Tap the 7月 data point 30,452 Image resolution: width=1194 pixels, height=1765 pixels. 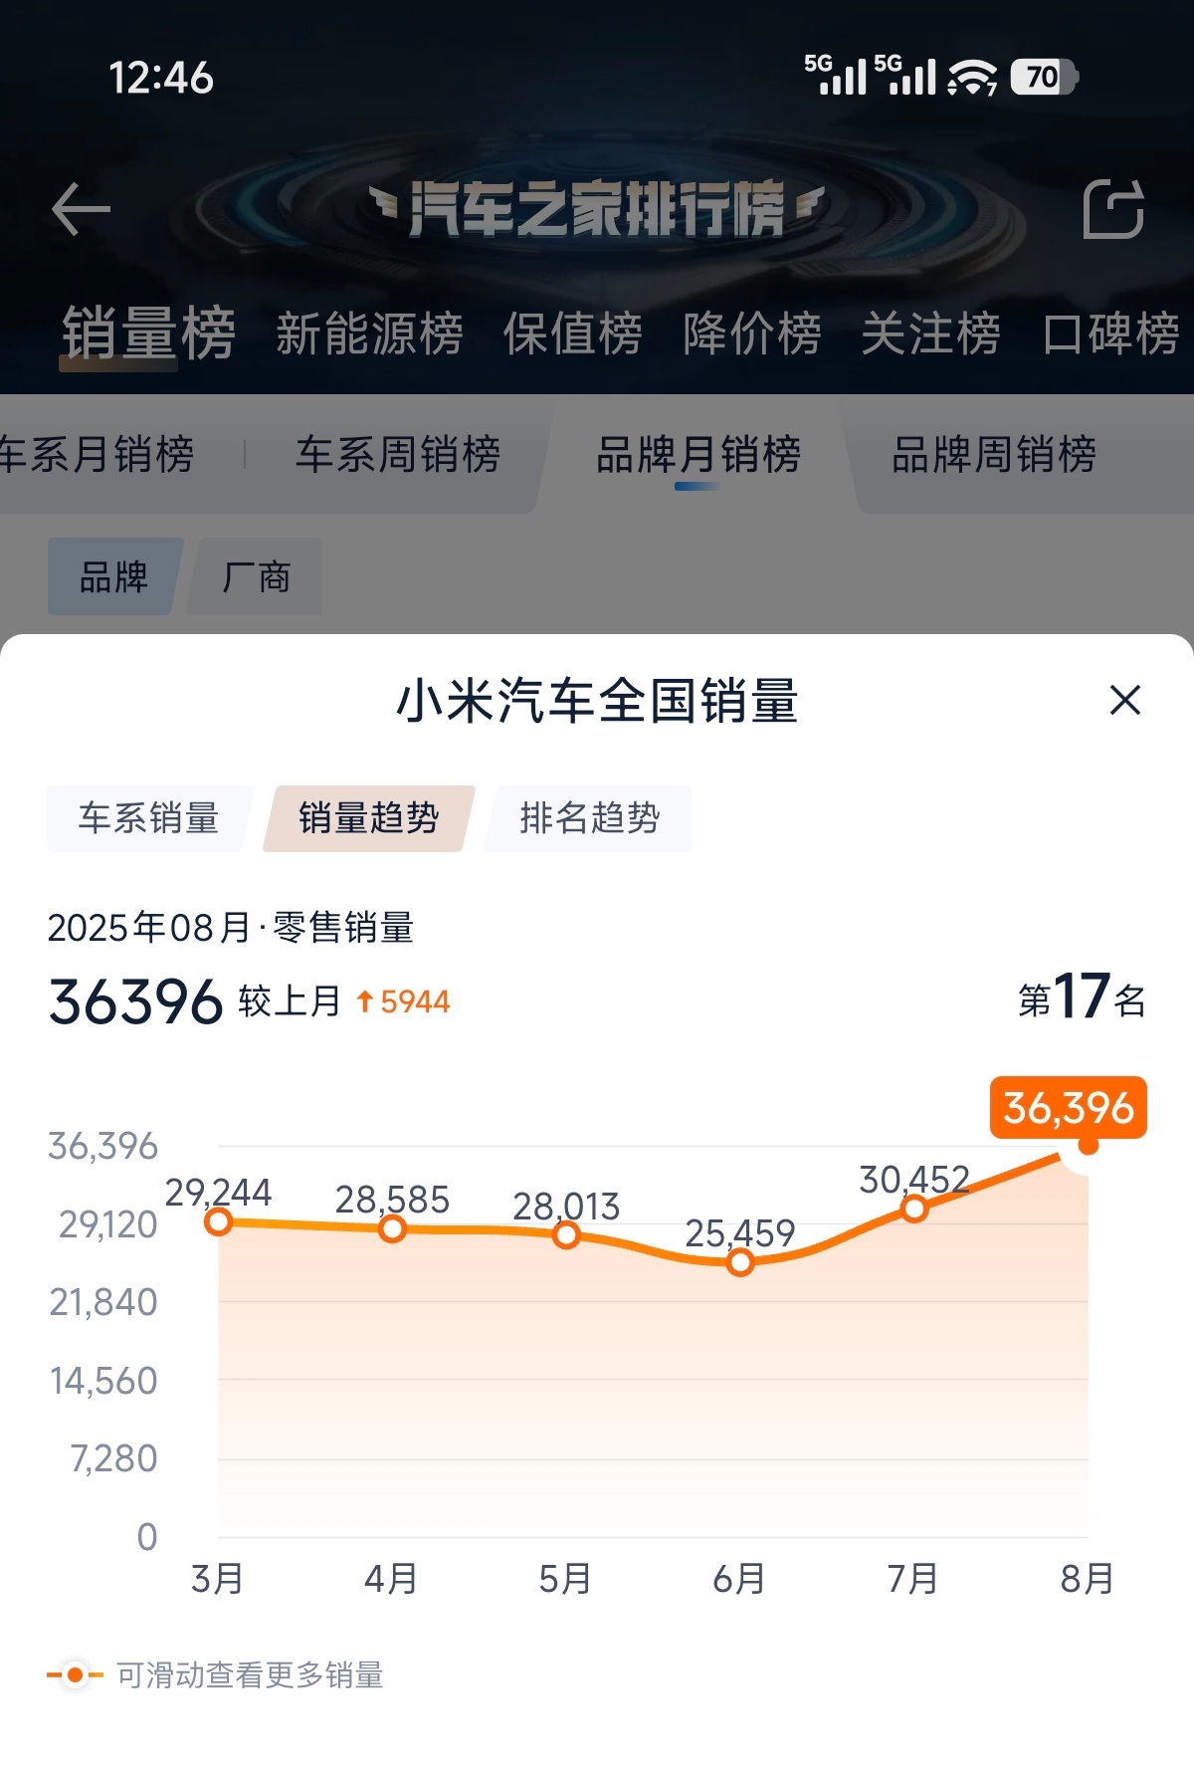click(914, 1210)
